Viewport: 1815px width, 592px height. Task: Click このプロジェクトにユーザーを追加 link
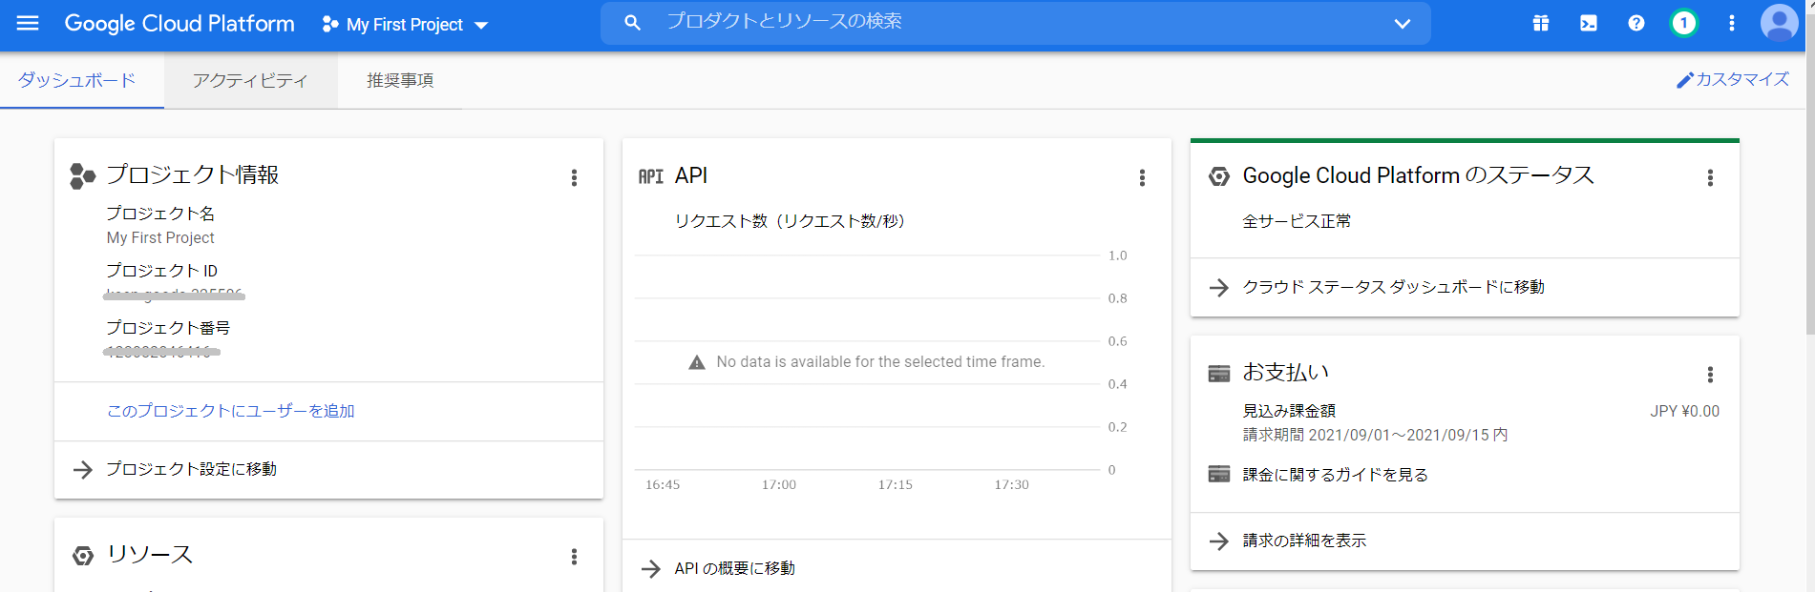230,411
